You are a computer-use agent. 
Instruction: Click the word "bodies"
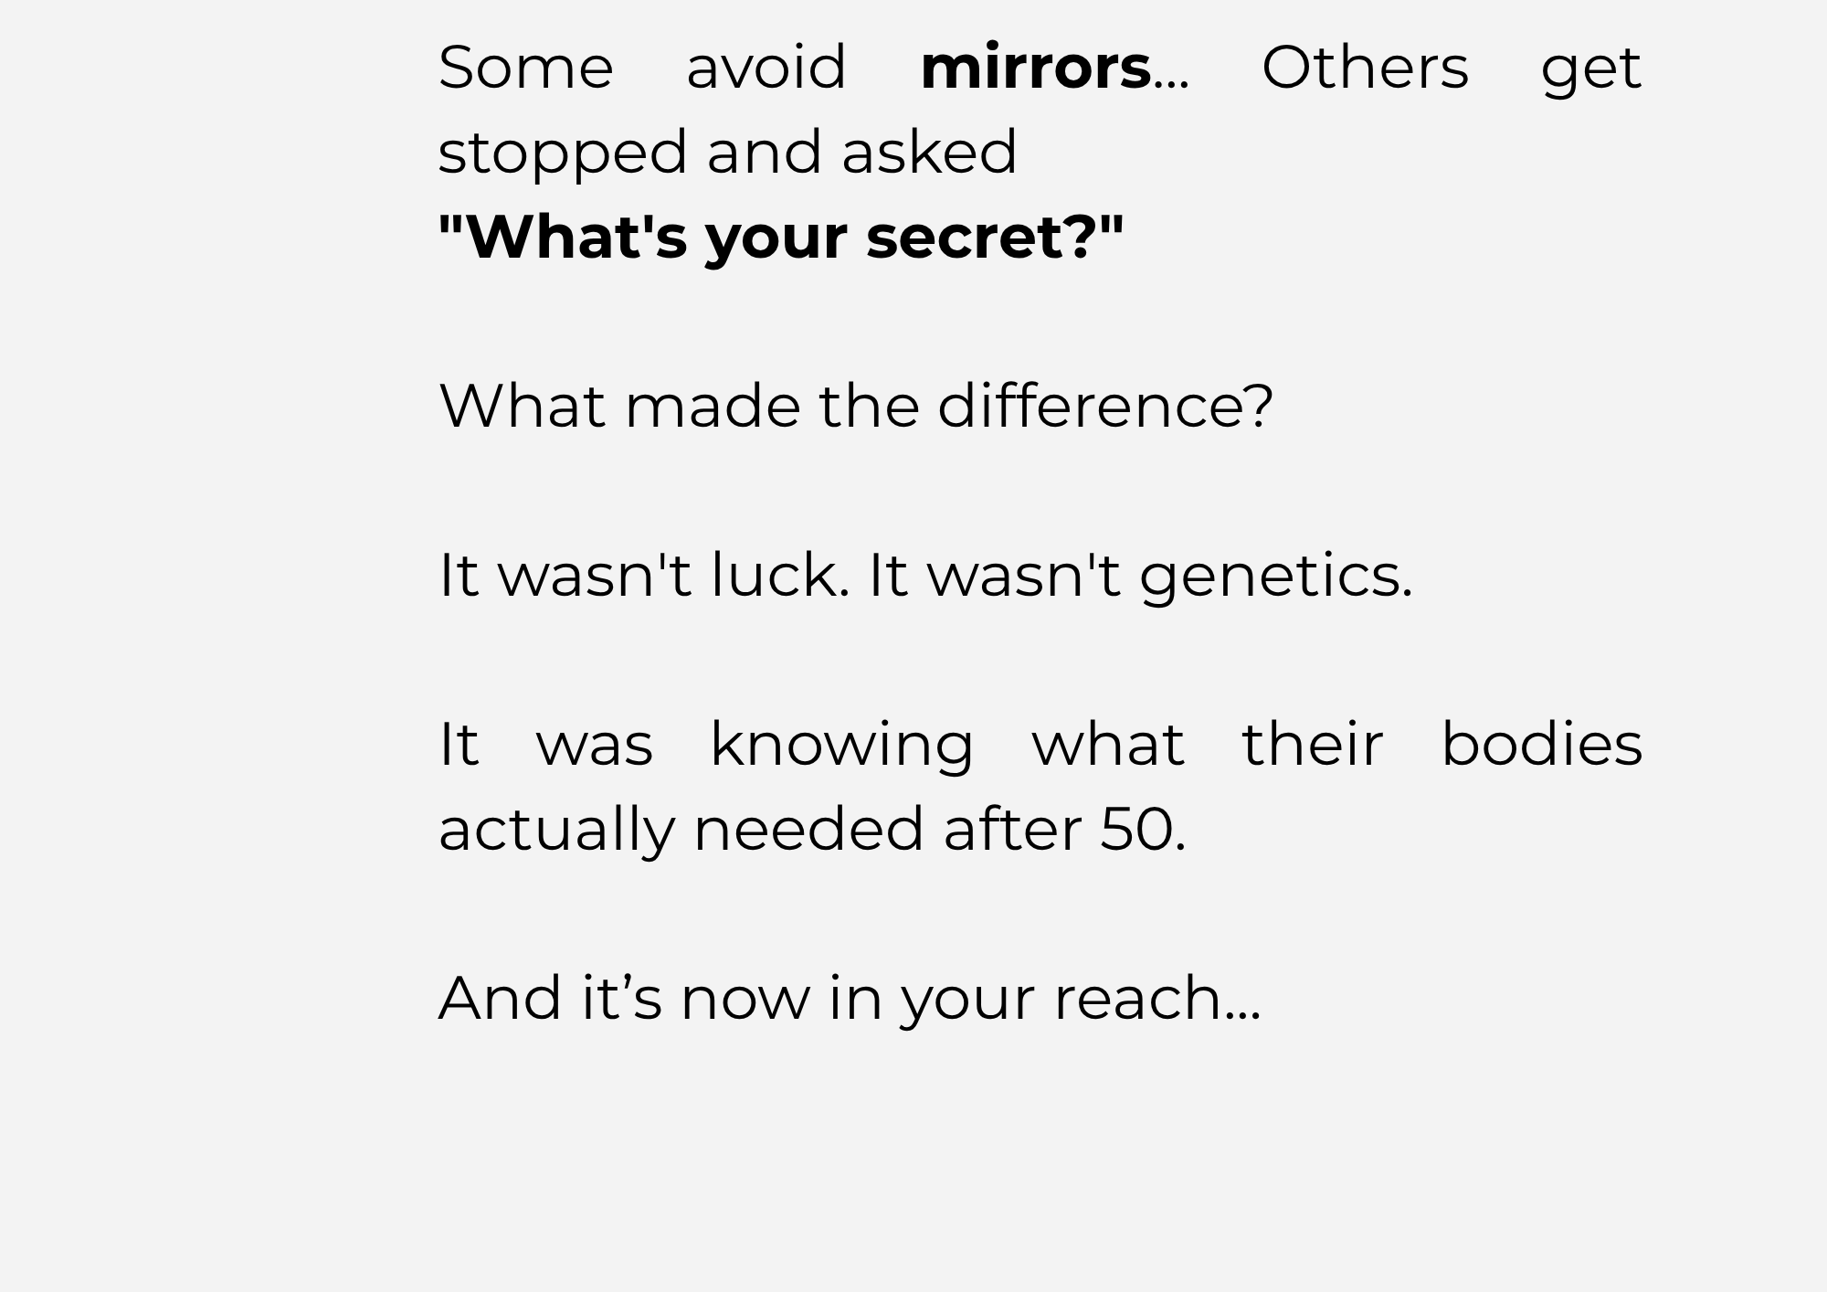[1541, 745]
